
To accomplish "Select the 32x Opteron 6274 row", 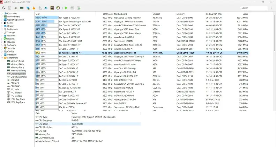I will [x=142, y=92].
